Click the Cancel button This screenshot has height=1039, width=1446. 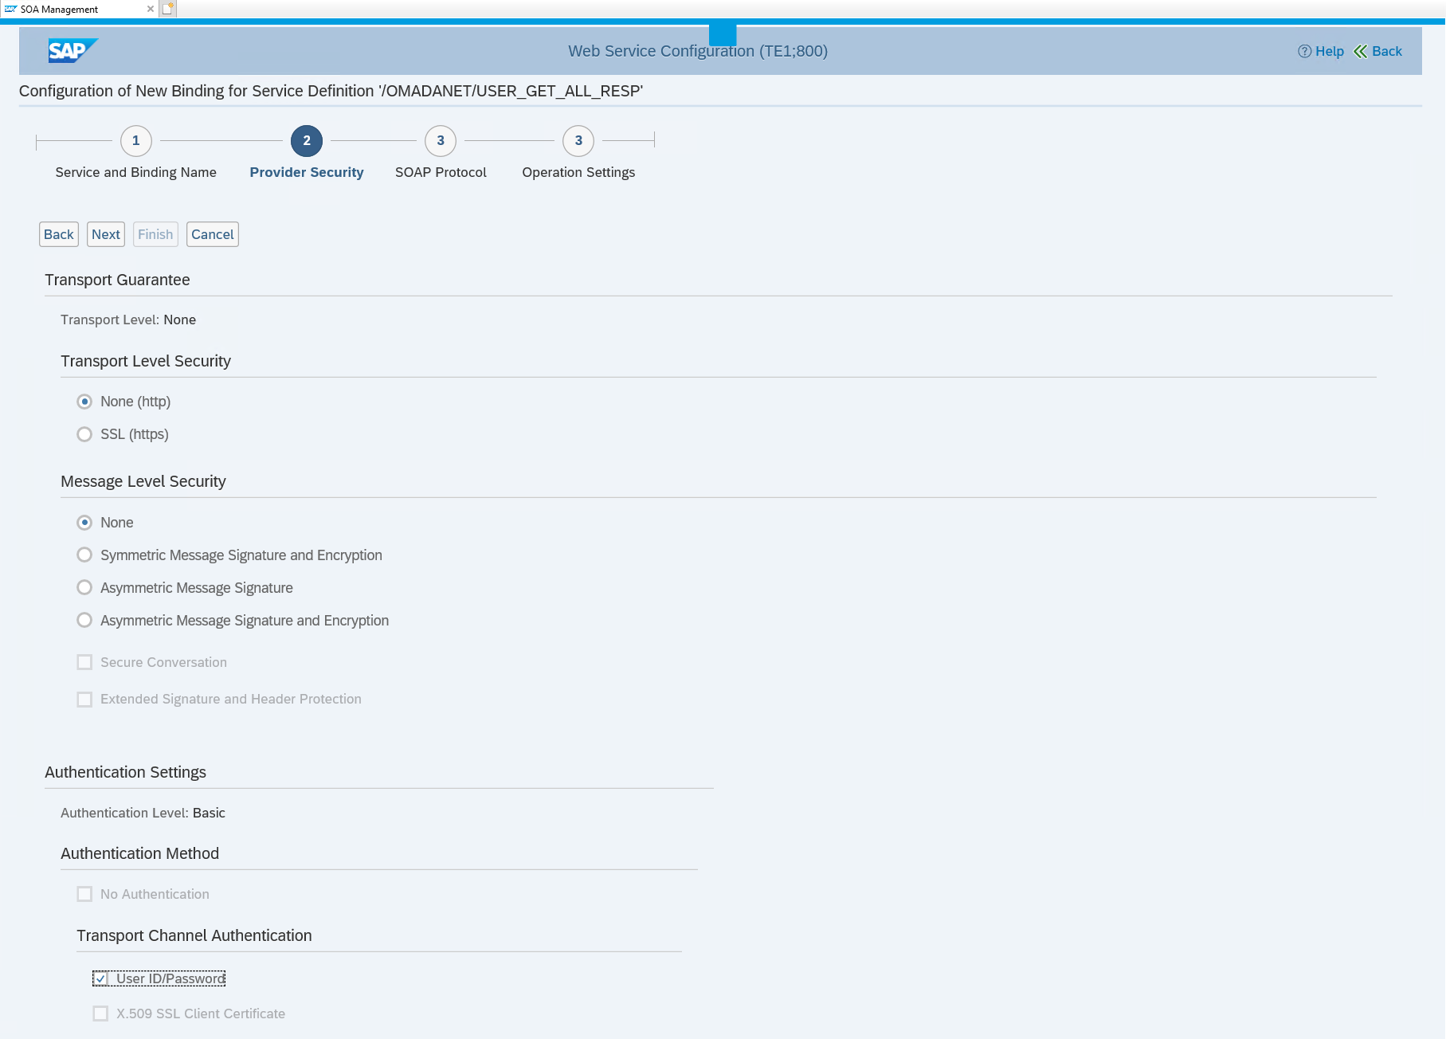[x=213, y=234]
